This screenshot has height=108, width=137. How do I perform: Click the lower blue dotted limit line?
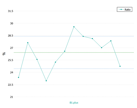pyautogui.click(x=74, y=69)
